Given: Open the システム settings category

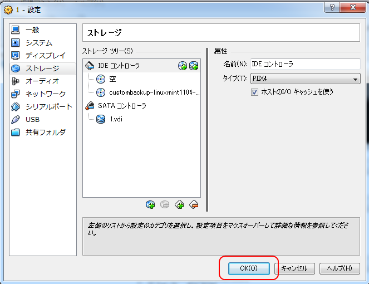Looking at the screenshot, I should (x=38, y=43).
